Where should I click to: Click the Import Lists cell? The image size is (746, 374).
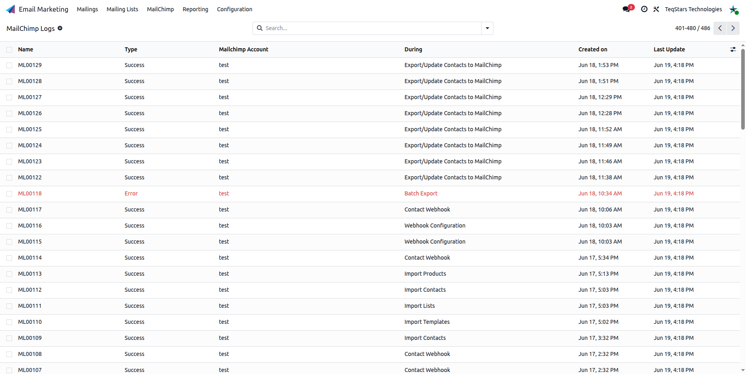(420, 306)
